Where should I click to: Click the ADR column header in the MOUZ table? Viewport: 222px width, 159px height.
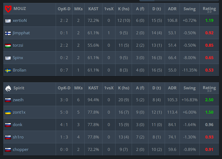click(172, 9)
